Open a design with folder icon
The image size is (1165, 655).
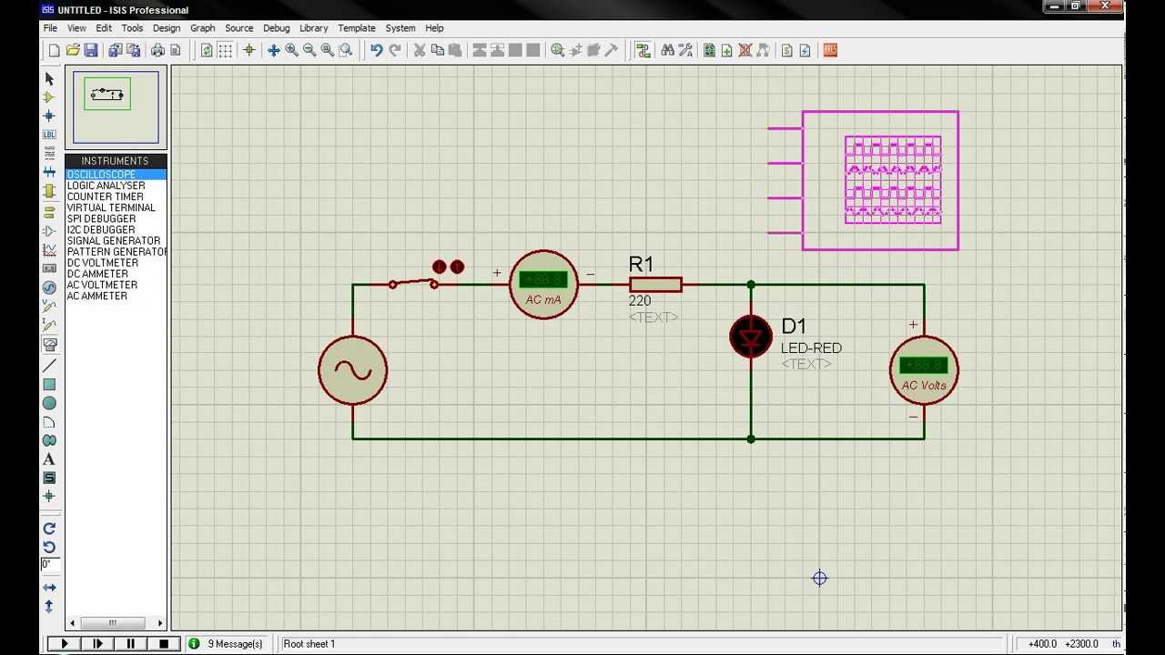[73, 50]
